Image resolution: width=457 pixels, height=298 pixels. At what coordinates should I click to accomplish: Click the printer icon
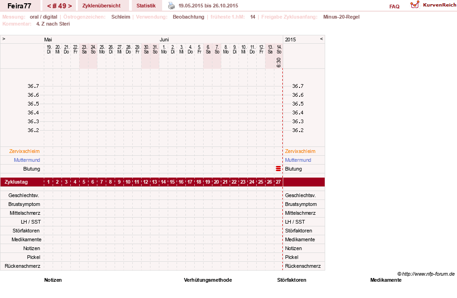[x=171, y=6]
